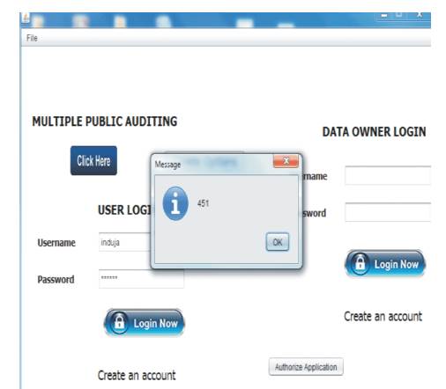Close the Message dialog using red X
This screenshot has height=389, width=446.
coord(286,161)
